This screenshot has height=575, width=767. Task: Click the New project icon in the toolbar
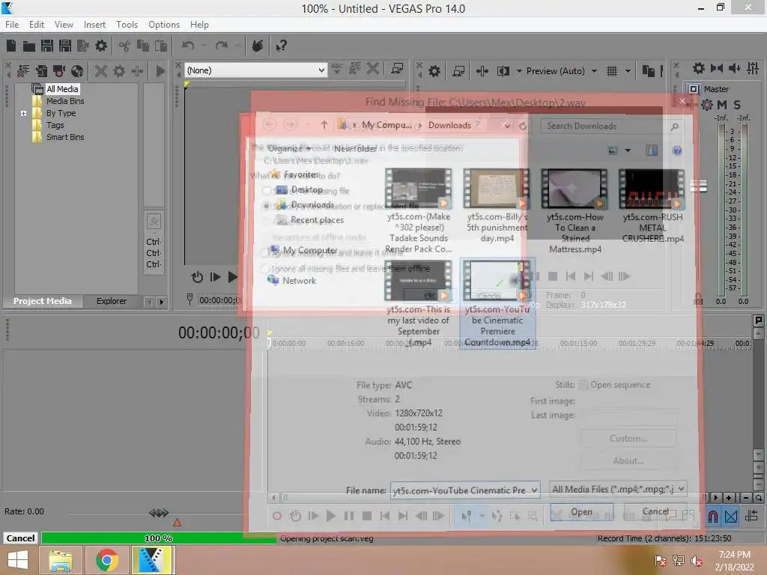point(11,46)
